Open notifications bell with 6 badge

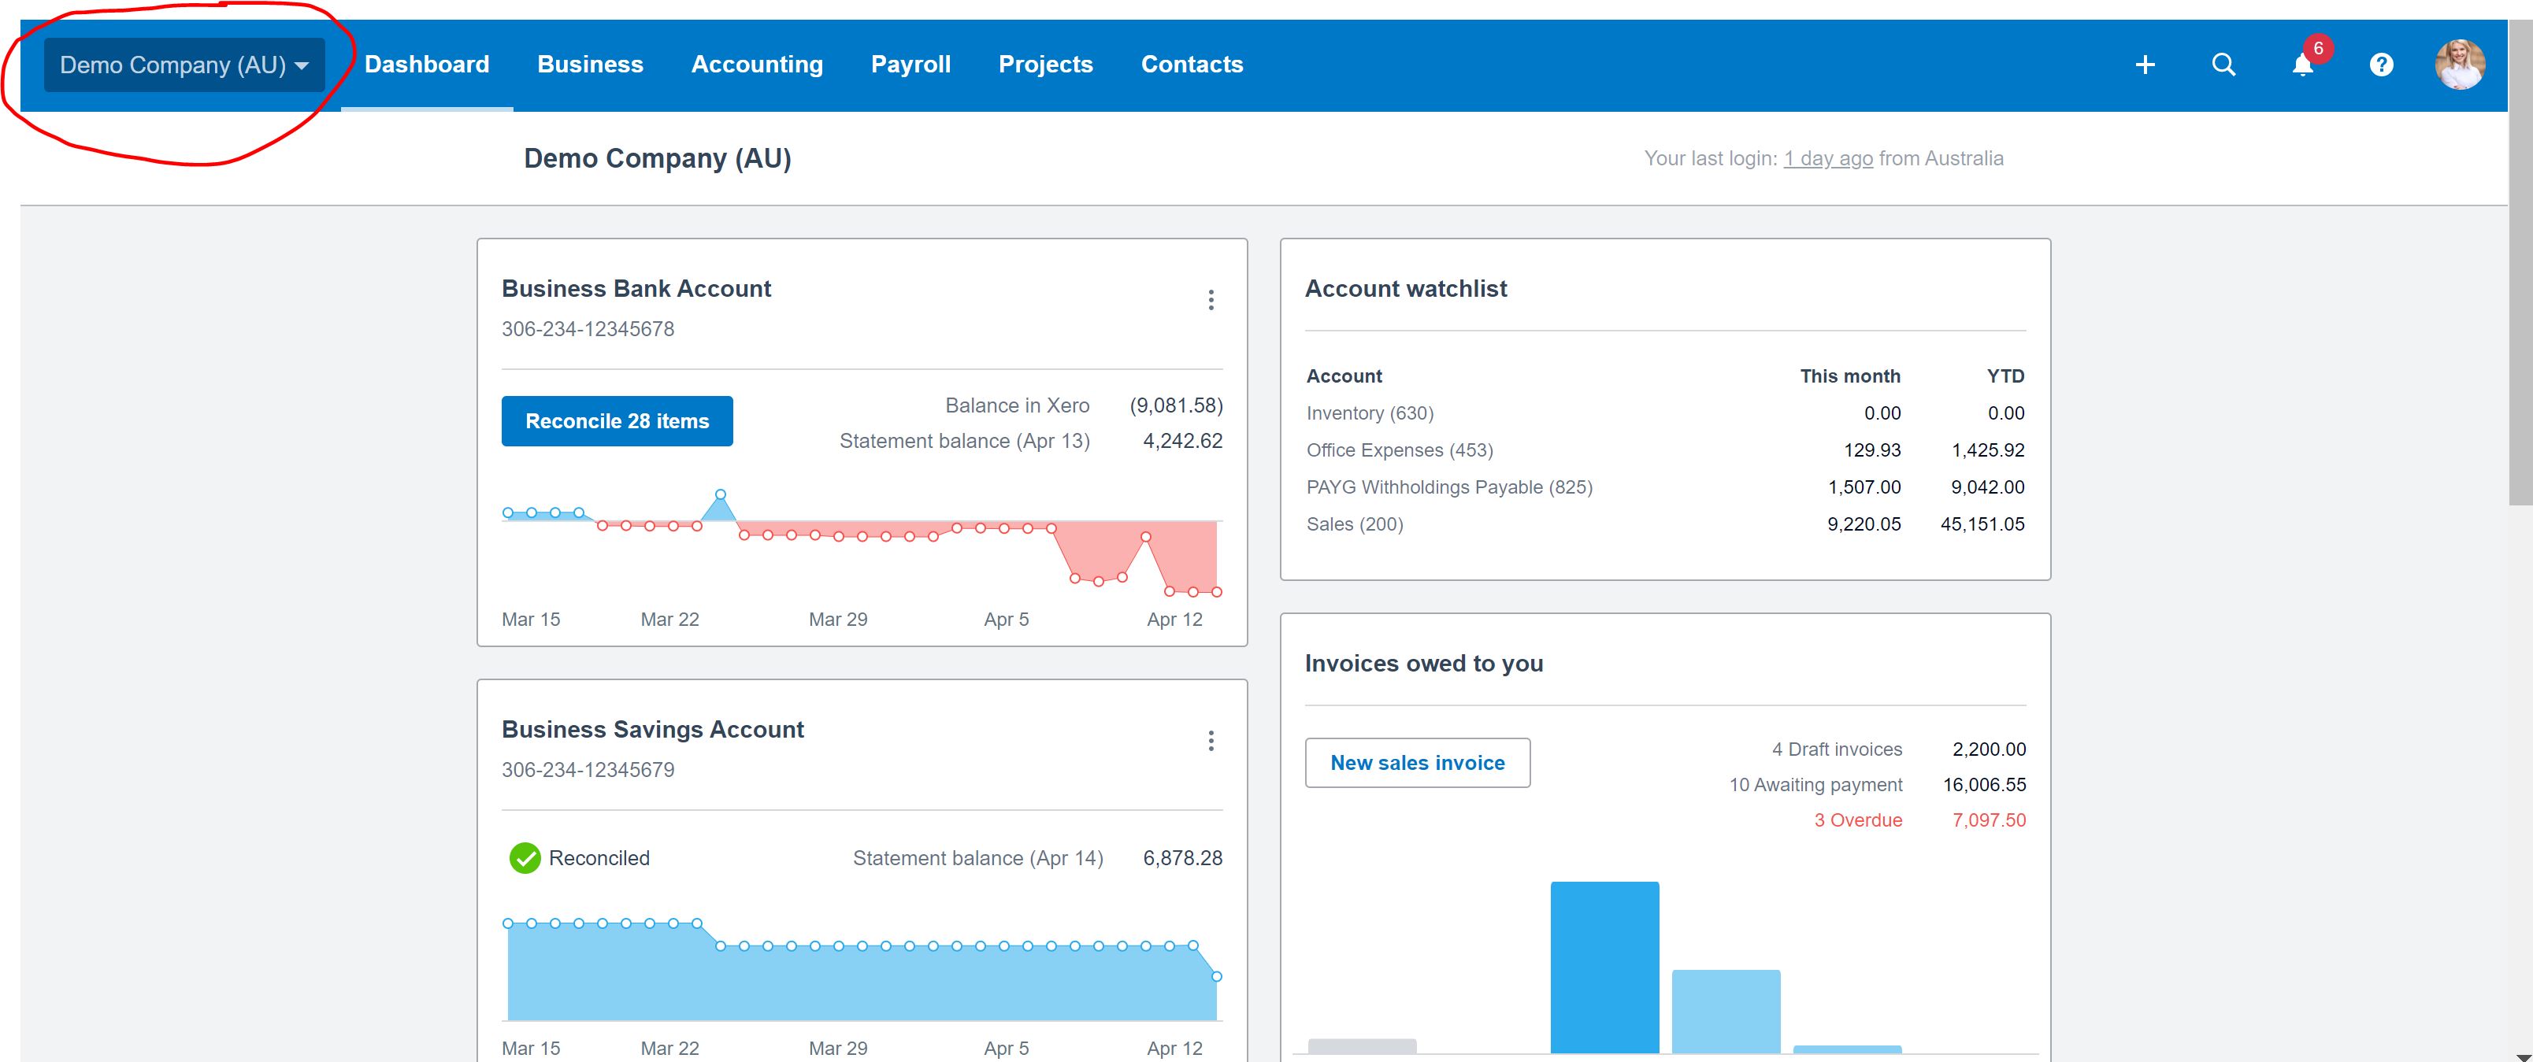pyautogui.click(x=2303, y=65)
